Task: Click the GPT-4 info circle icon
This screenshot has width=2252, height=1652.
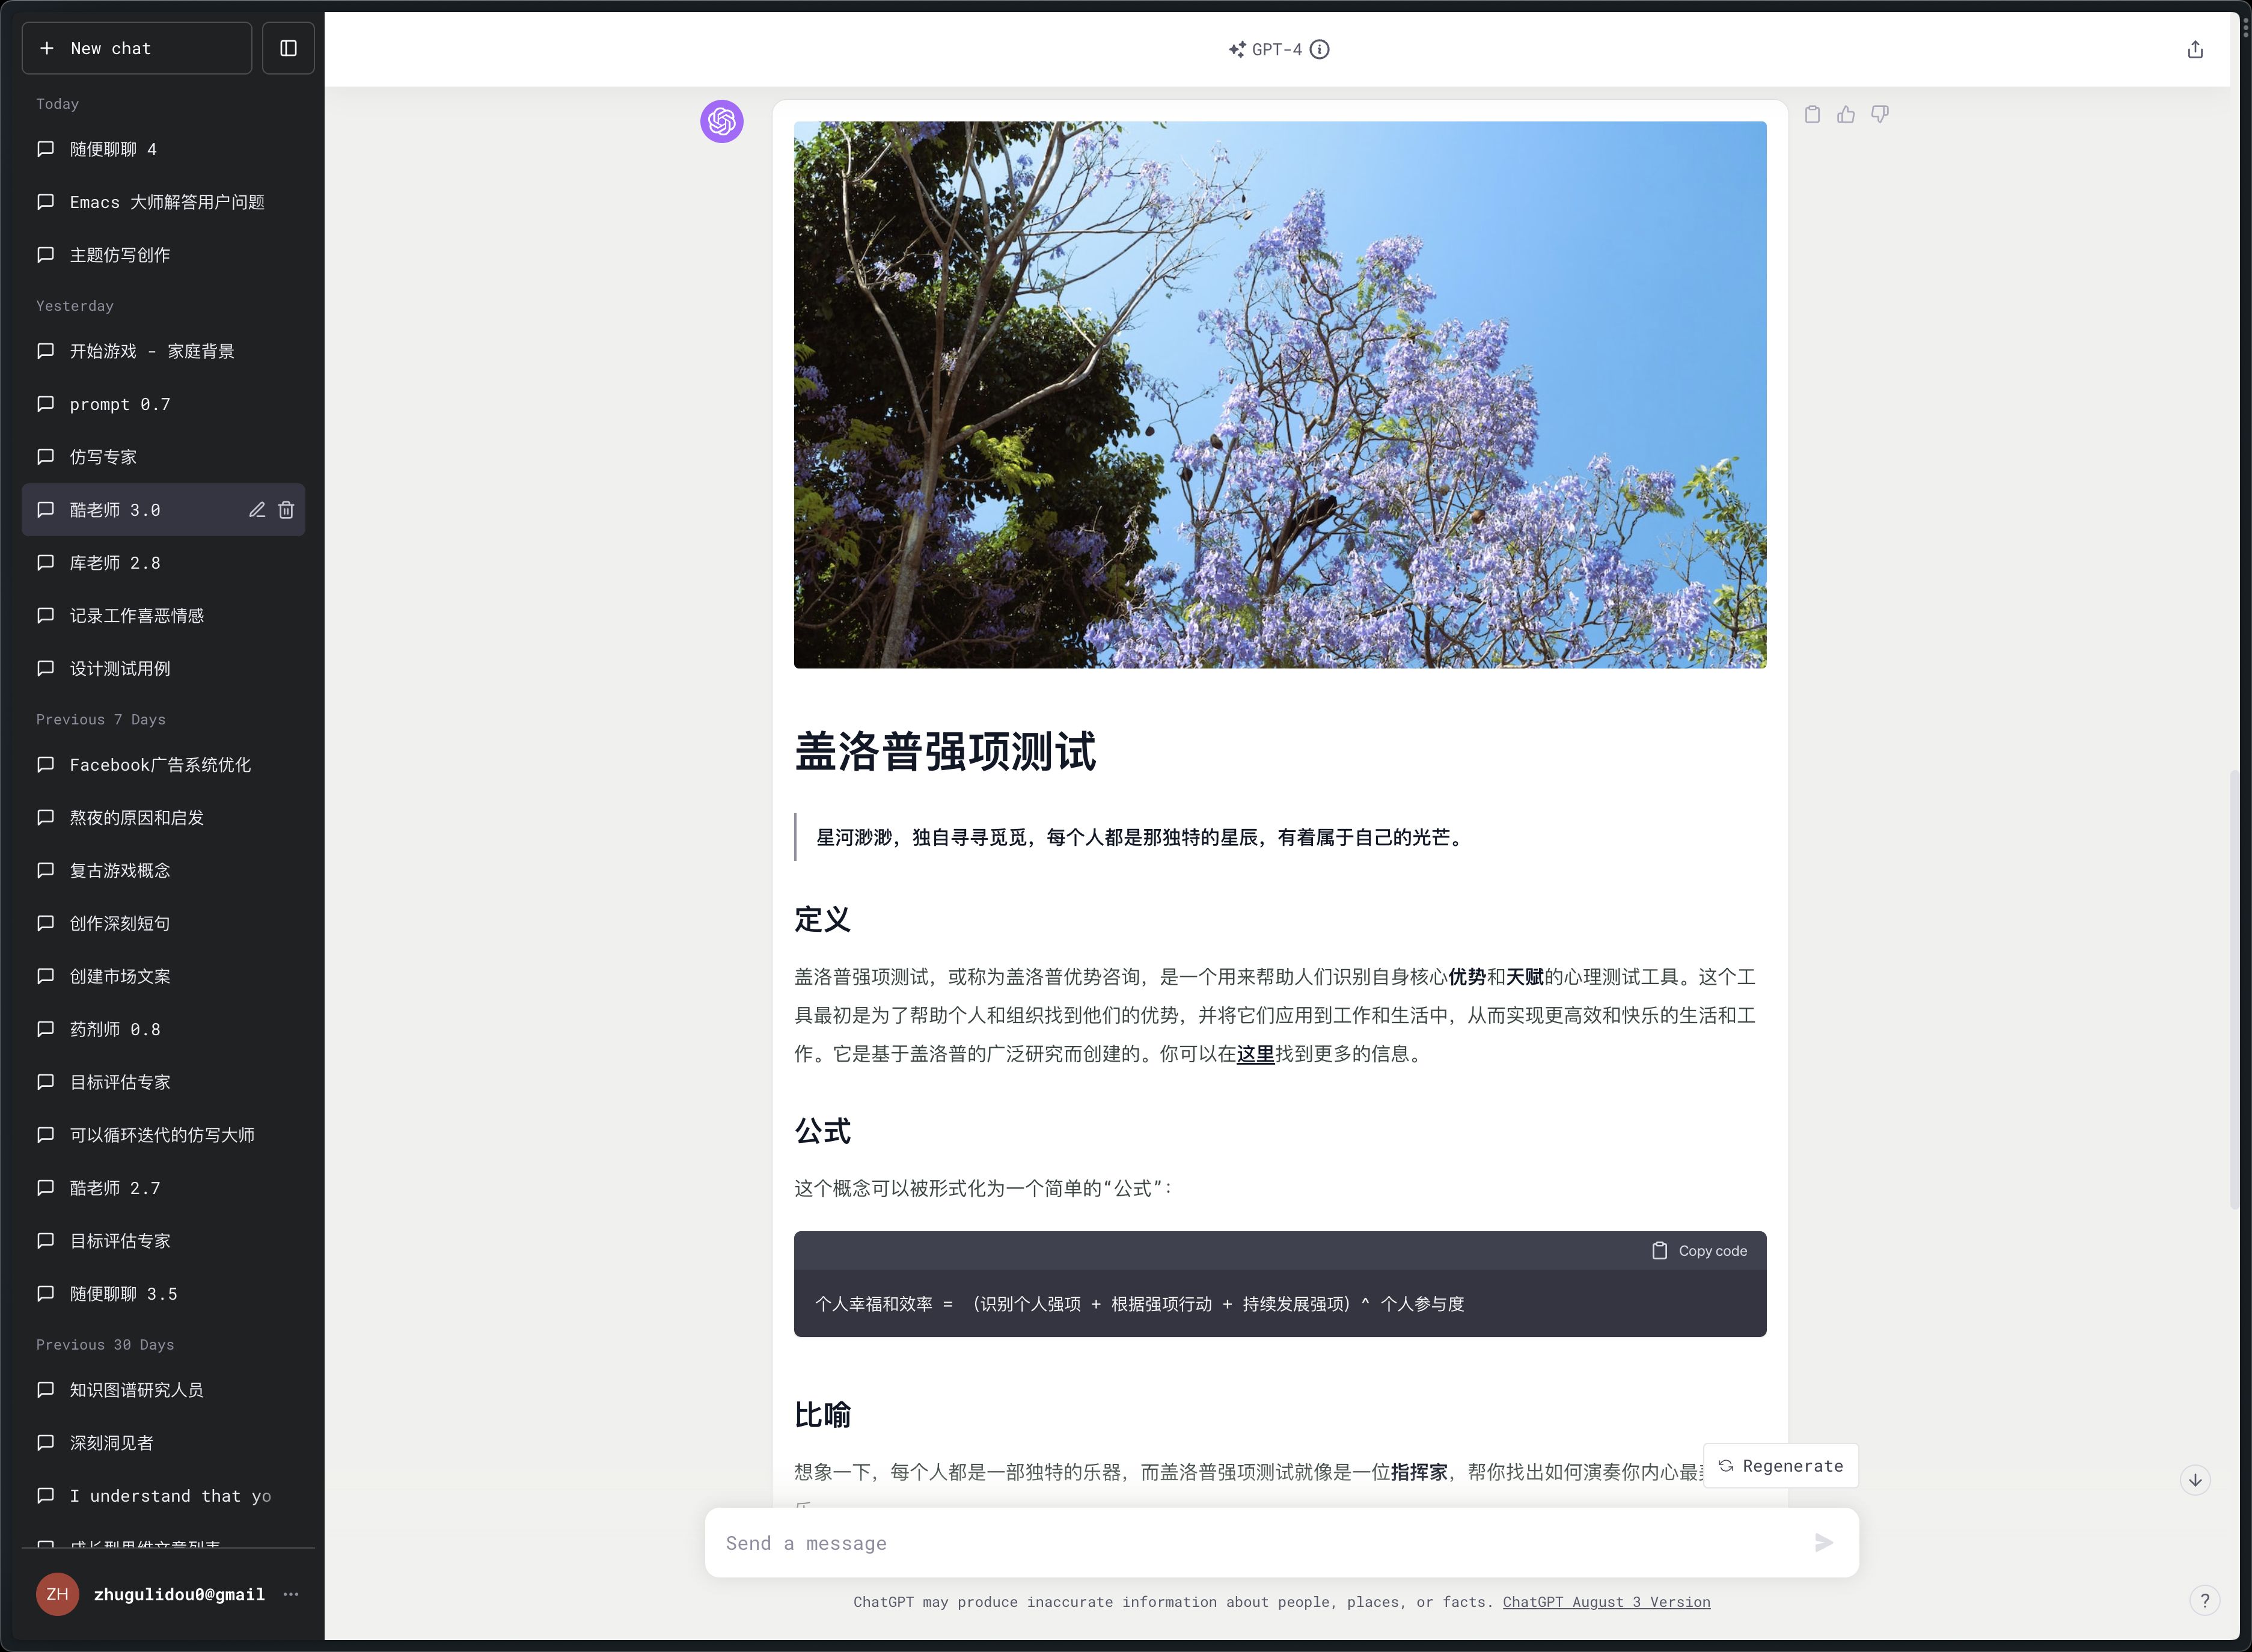Action: pos(1324,49)
